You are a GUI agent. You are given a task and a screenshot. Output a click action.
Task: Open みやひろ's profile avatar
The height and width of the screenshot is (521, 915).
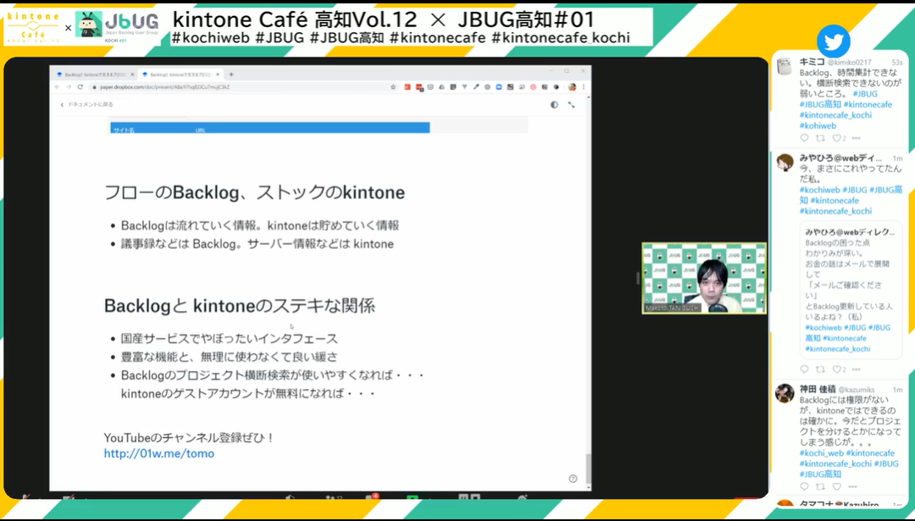click(785, 162)
